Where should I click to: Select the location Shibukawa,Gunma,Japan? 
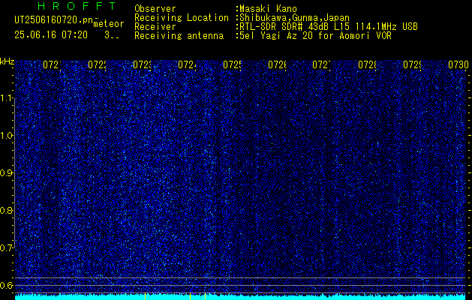click(x=293, y=18)
